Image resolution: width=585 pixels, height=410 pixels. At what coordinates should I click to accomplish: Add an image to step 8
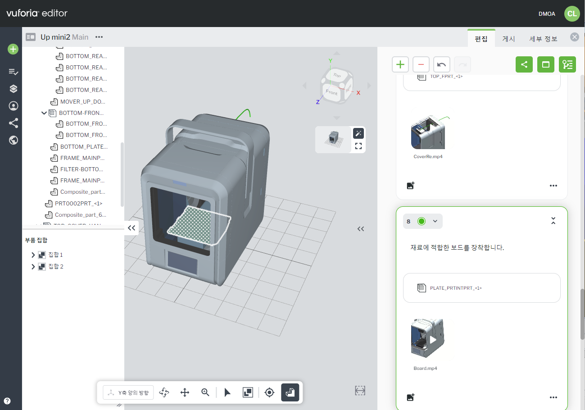point(410,397)
